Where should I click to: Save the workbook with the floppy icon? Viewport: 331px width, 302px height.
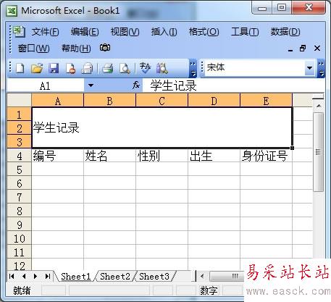pyautogui.click(x=54, y=68)
